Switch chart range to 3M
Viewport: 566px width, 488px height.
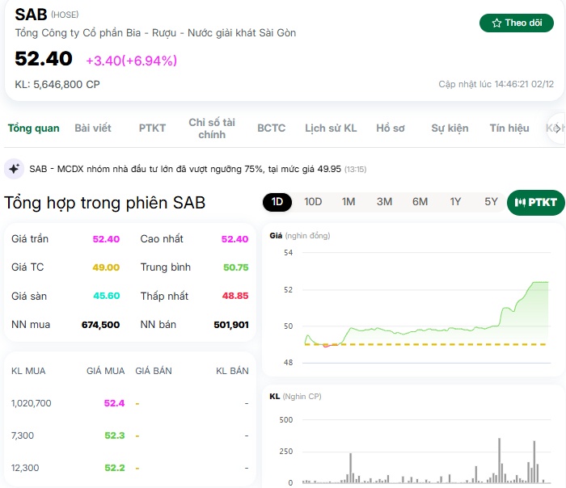[384, 202]
